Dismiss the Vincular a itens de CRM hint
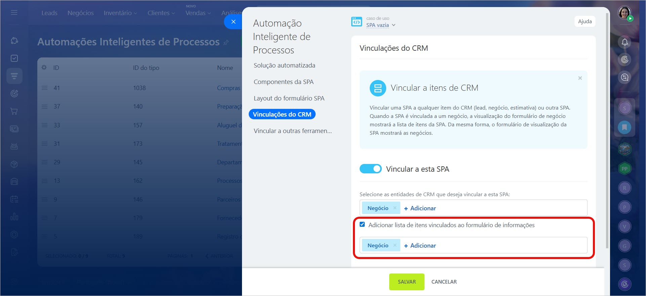The height and width of the screenshot is (296, 646). pyautogui.click(x=580, y=78)
